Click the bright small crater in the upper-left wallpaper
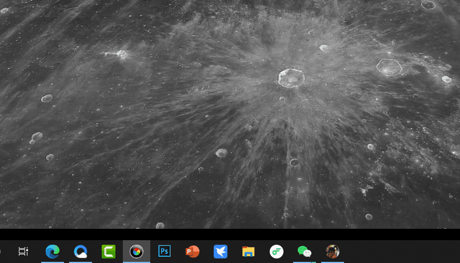This screenshot has width=460, height=263. pyautogui.click(x=121, y=54)
